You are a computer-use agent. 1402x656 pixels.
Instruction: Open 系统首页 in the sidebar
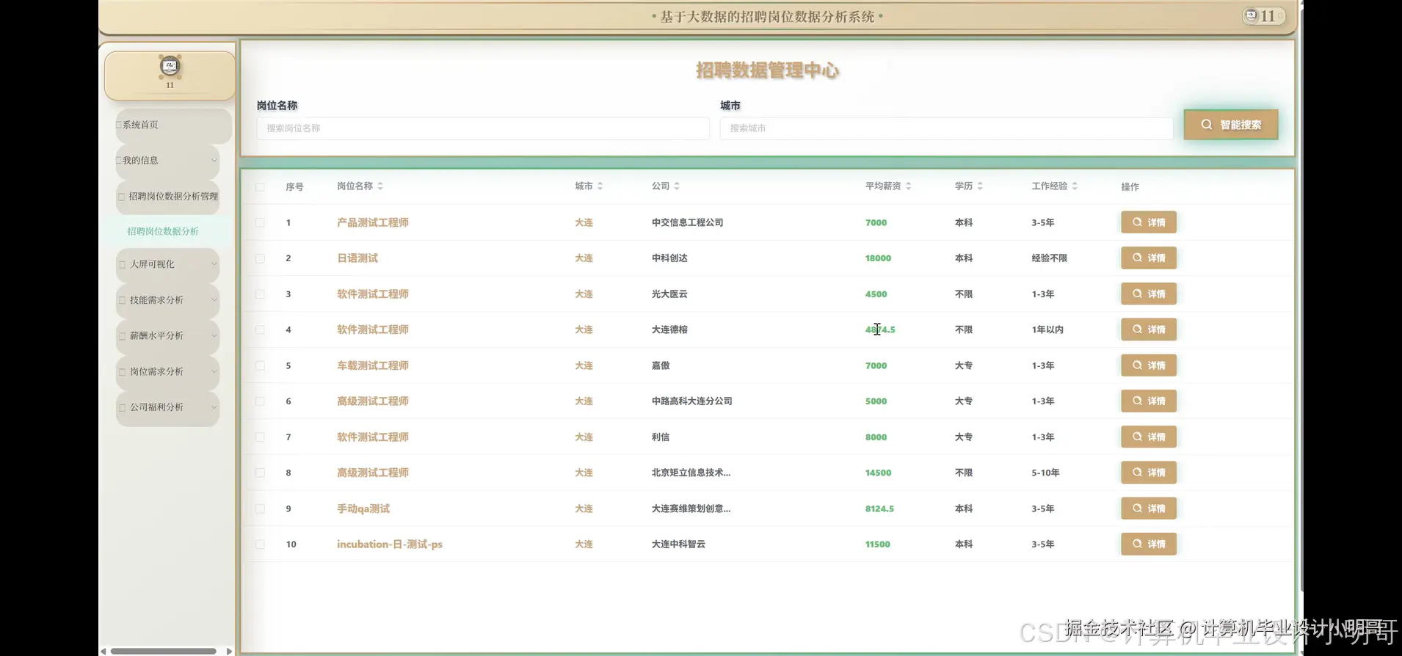(x=173, y=125)
